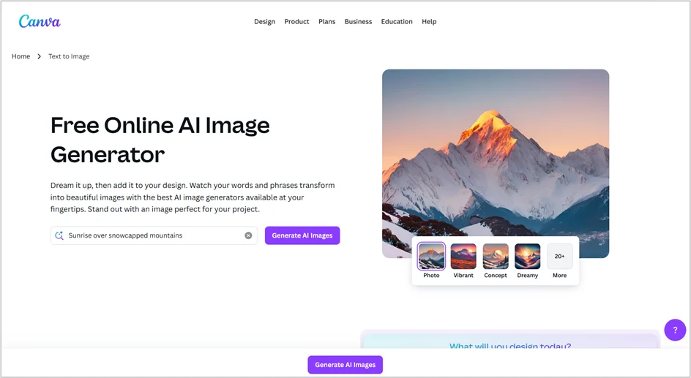Select the Dreamy style thumbnail

(x=528, y=256)
